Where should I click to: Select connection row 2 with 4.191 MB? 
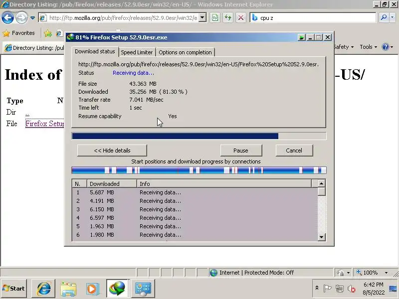point(195,201)
